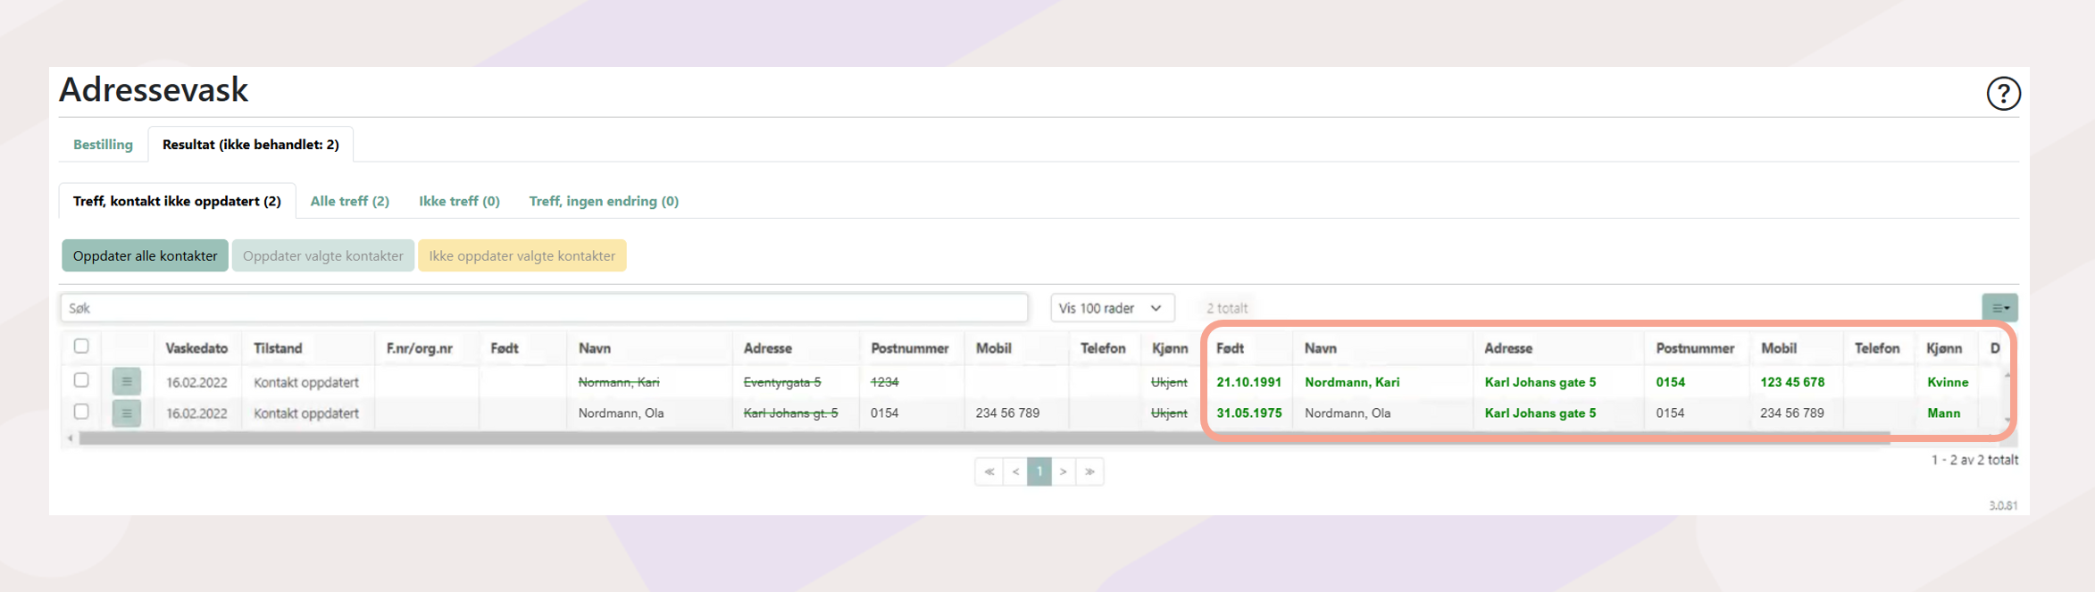Select Treff, kontakt ikke oppdatert (2) tab
The width and height of the screenshot is (2095, 592).
(x=177, y=201)
